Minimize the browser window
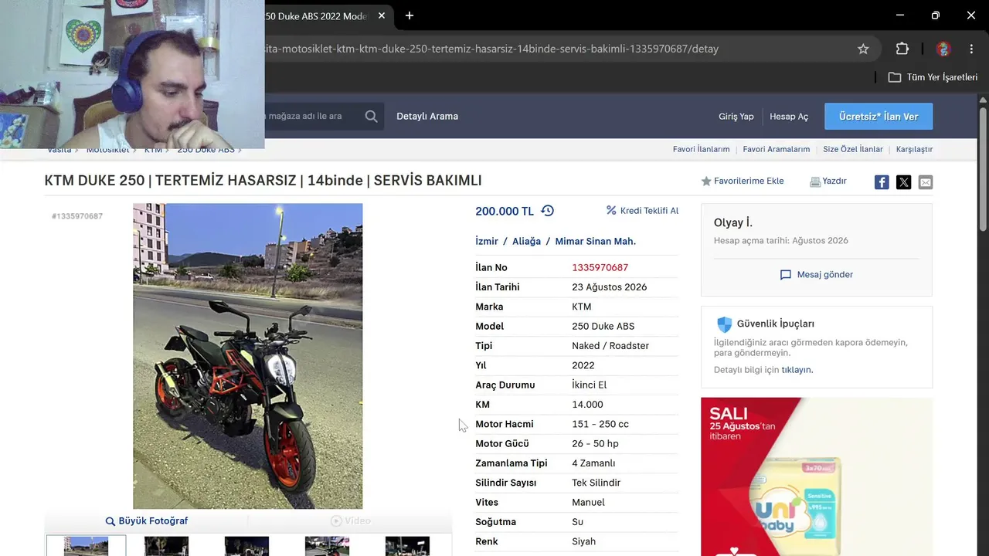This screenshot has width=989, height=556. point(900,15)
